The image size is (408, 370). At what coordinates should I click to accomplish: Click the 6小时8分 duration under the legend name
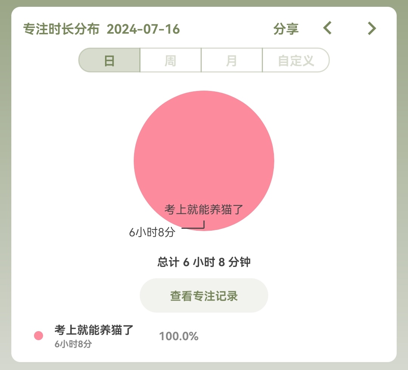pos(73,344)
